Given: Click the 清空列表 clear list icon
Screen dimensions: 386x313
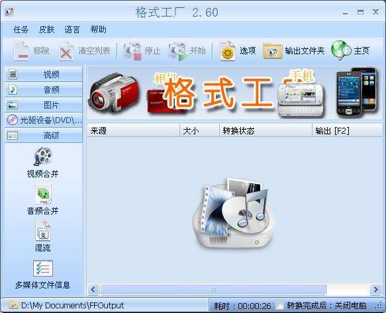Looking at the screenshot, I should coord(66,51).
